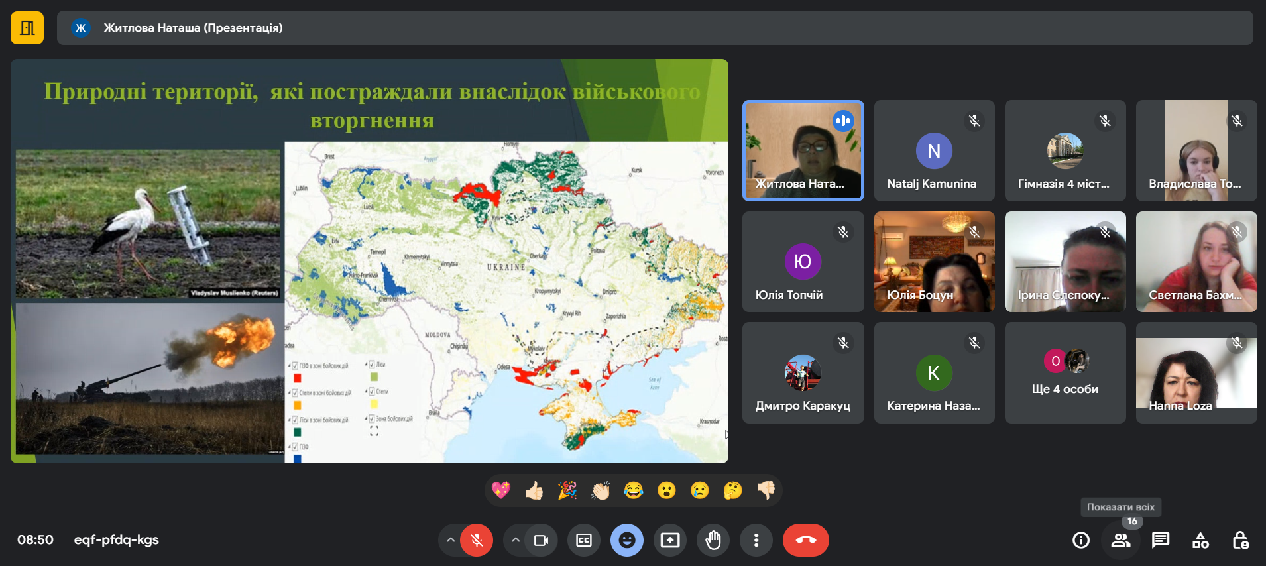This screenshot has width=1266, height=566.
Task: Open the chat messages panel
Action: click(x=1161, y=540)
